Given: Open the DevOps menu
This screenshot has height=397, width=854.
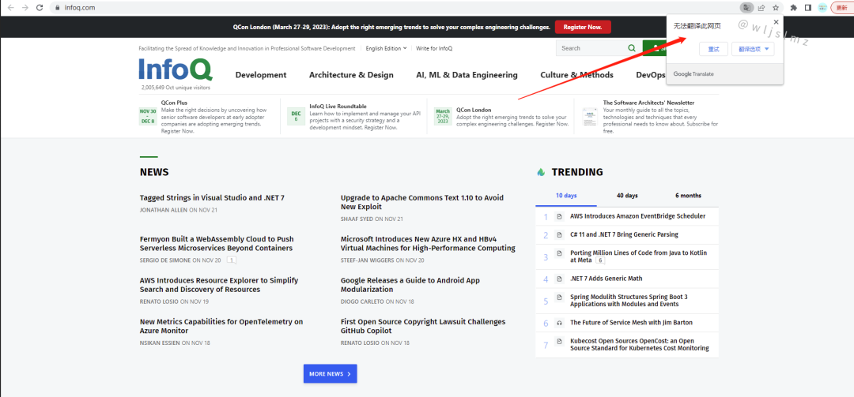Looking at the screenshot, I should tap(650, 75).
